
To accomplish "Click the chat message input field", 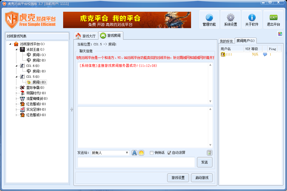I will [136, 162].
